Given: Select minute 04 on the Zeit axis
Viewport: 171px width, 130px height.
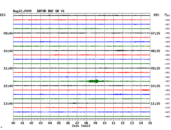Looking at the screenshot, I should point(50,123).
